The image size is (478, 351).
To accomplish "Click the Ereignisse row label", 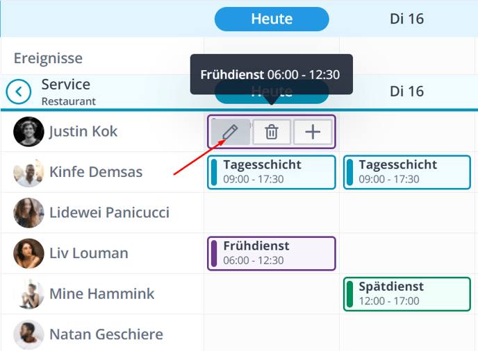I will coord(48,58).
